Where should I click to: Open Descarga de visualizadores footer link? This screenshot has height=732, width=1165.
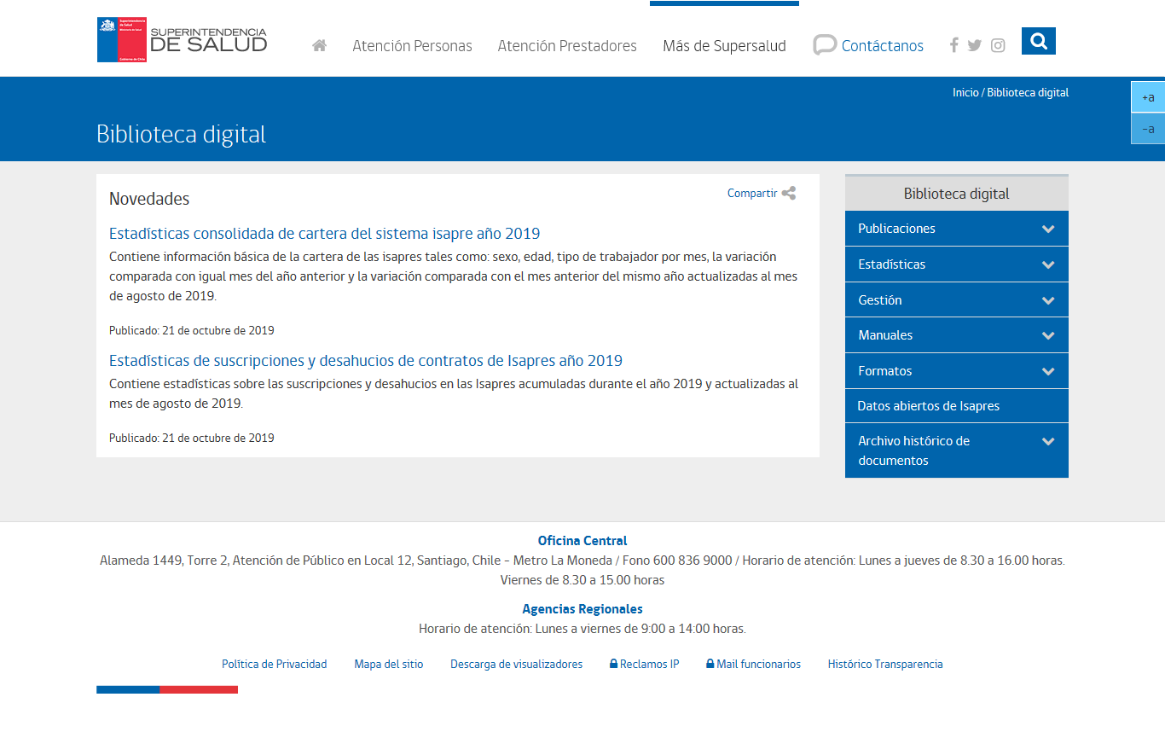pos(517,664)
